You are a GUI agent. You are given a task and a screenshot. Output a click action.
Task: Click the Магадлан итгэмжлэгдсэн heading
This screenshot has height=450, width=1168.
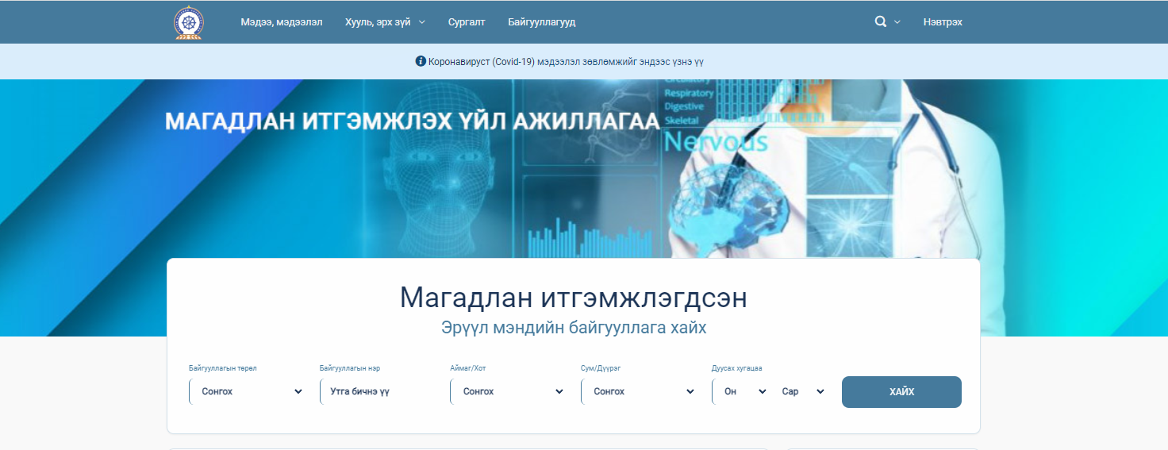(573, 298)
